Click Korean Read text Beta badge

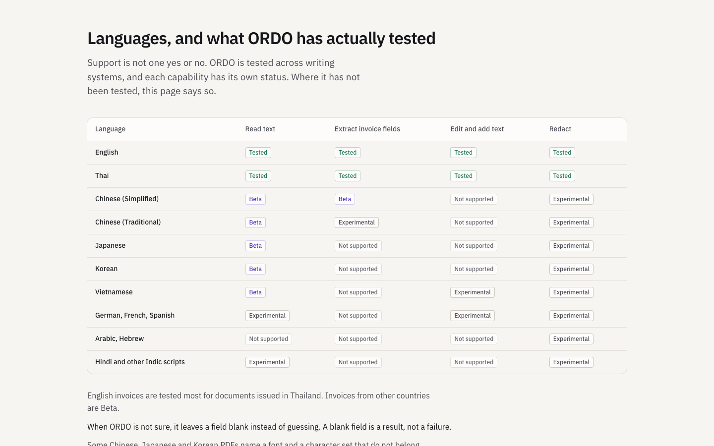255,269
